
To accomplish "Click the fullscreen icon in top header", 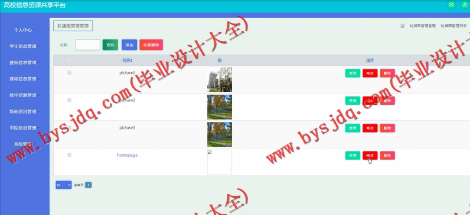I will [x=451, y=5].
